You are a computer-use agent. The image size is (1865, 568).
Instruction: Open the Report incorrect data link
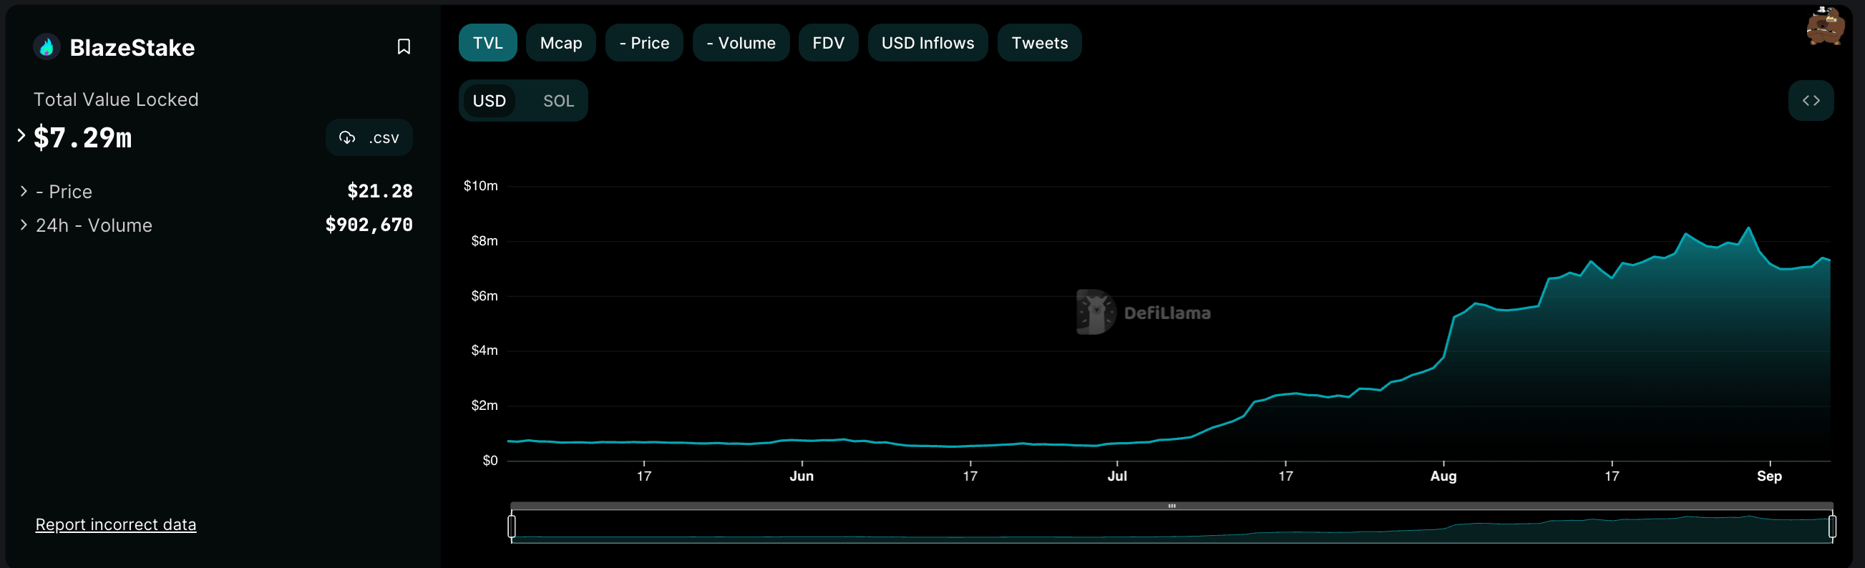click(x=116, y=524)
